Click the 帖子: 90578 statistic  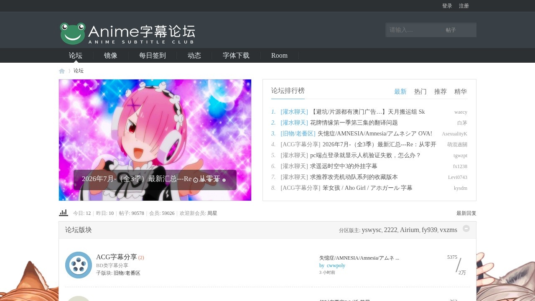click(132, 213)
